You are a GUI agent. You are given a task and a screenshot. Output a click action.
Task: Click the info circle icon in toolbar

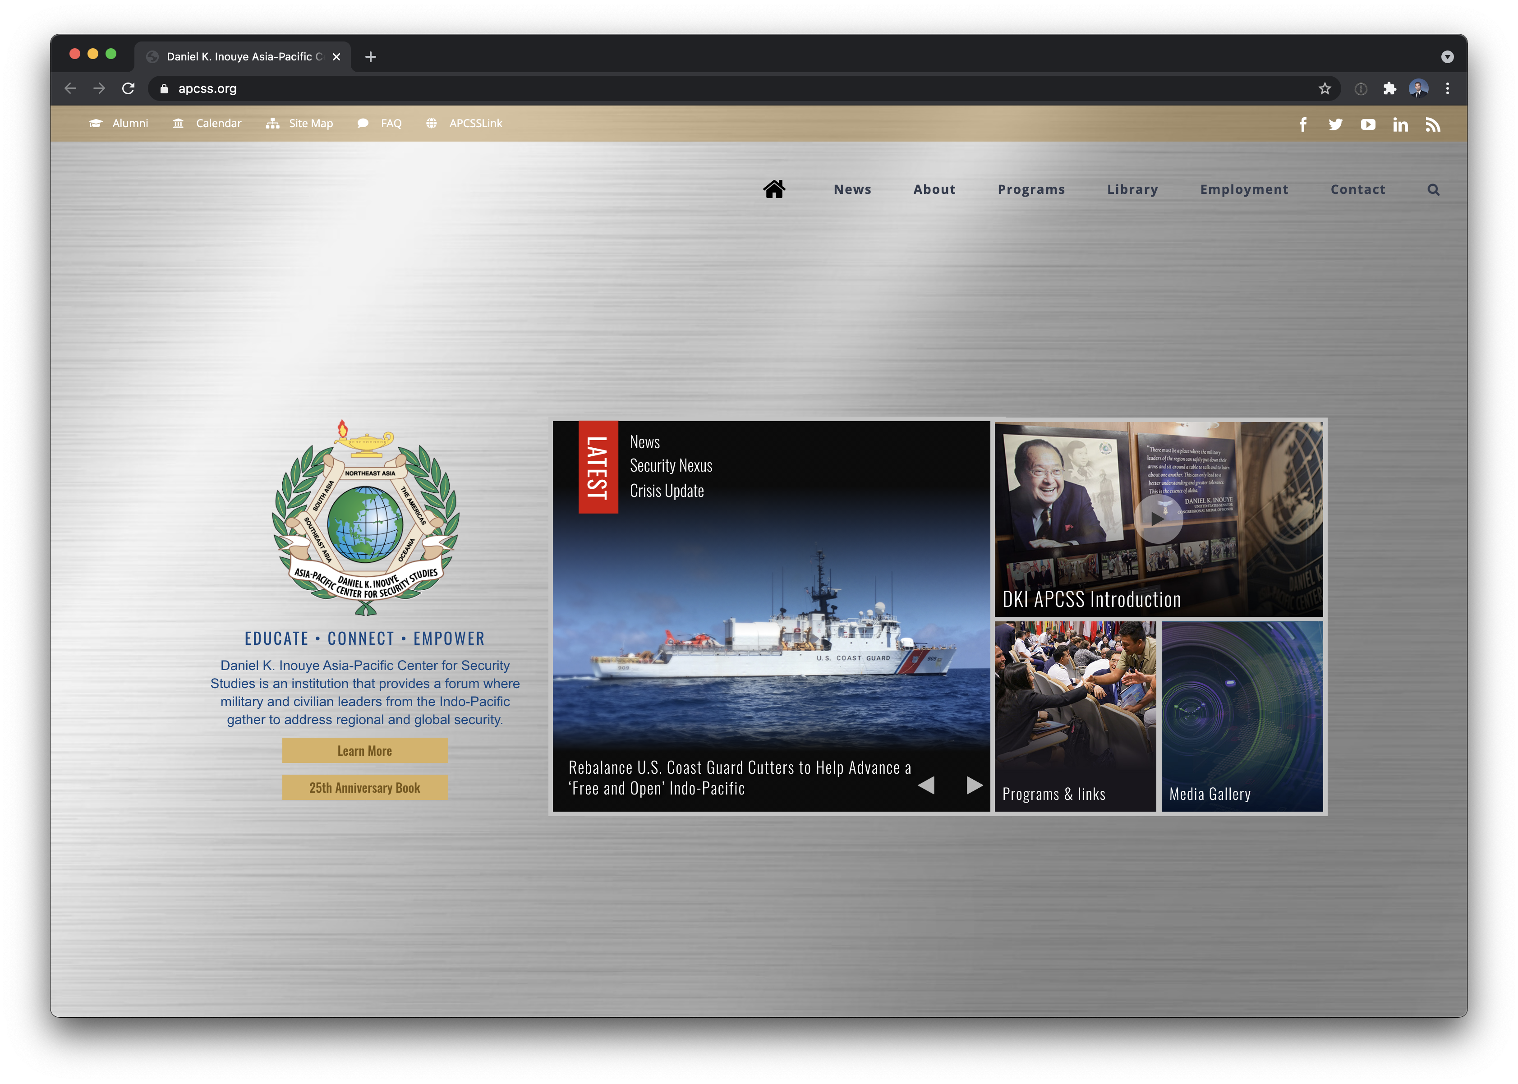coord(1361,89)
